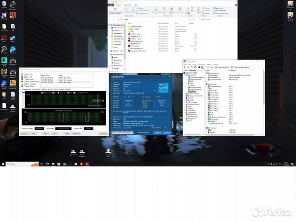Open the Вид ribbon tab in Explorer
This screenshot has height=222, width=296.
(135, 5)
